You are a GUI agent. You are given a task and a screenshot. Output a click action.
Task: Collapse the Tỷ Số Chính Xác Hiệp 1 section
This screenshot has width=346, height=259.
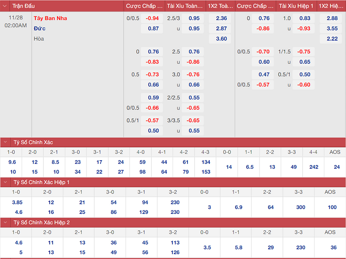[6, 182]
